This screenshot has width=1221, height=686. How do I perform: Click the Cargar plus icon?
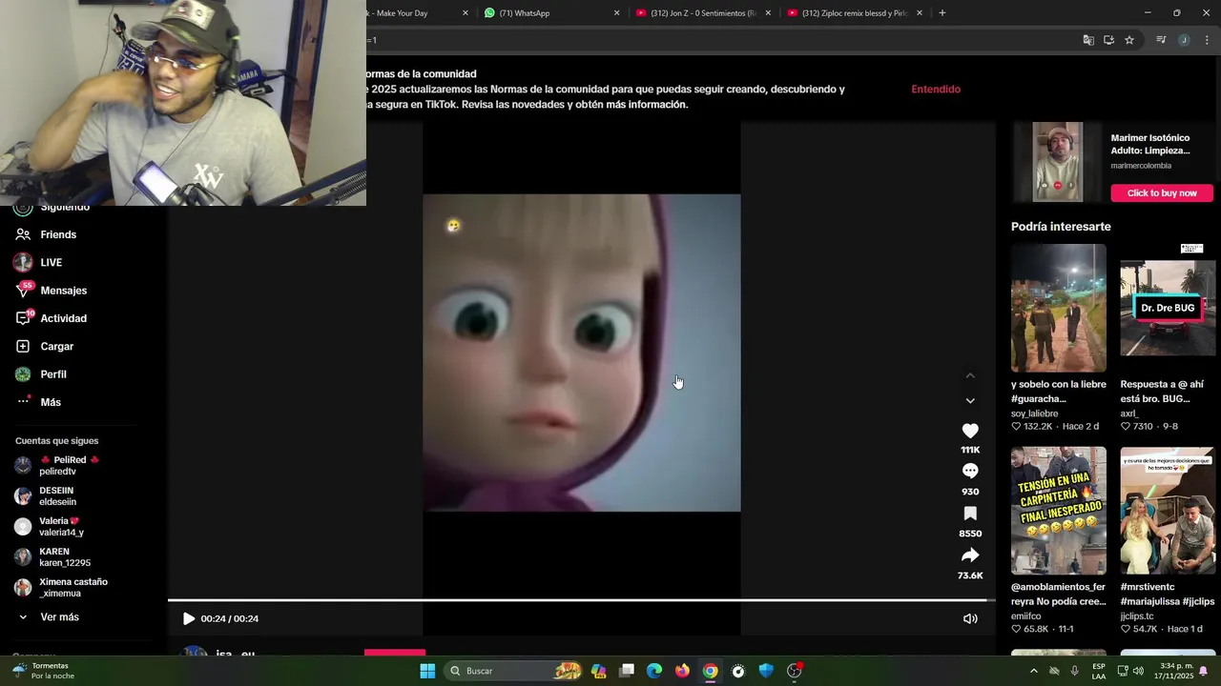[x=23, y=346]
